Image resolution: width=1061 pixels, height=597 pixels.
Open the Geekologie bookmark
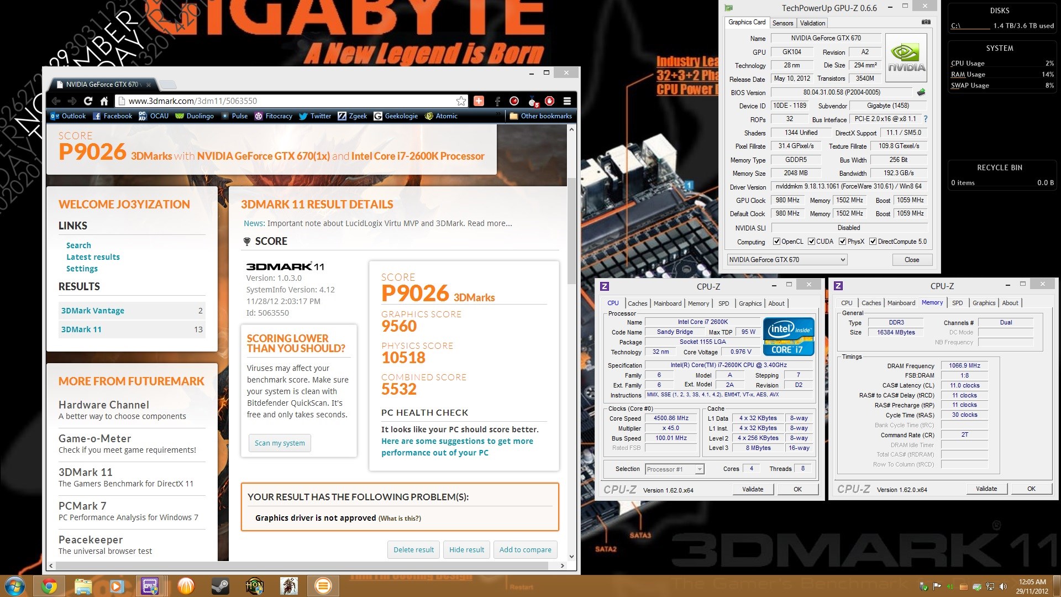coord(396,116)
